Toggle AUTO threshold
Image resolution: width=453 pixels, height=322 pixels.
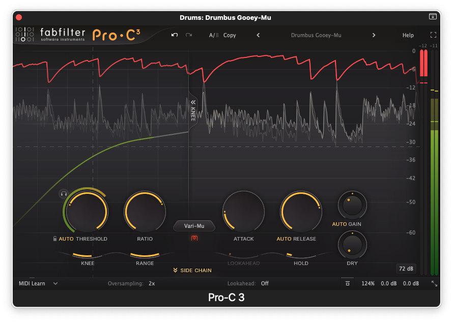(66, 239)
